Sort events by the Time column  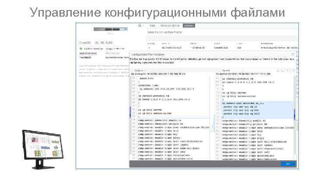point(165,44)
